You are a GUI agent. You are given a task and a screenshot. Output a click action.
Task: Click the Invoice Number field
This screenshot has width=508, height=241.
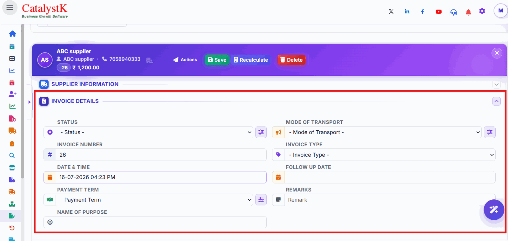(x=161, y=155)
